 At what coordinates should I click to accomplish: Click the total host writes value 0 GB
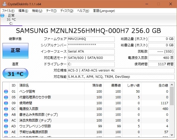(161, 45)
